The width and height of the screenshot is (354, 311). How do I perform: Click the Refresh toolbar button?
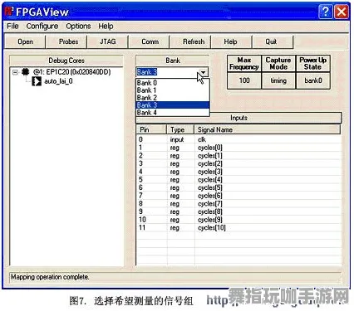[x=194, y=41]
